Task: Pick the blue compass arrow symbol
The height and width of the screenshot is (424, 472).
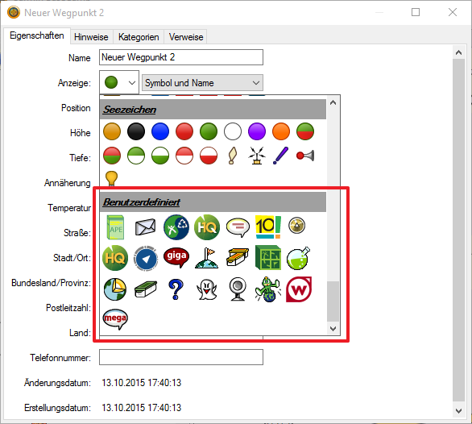Action: (x=146, y=258)
